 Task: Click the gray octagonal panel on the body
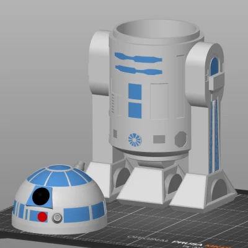point(180,139)
